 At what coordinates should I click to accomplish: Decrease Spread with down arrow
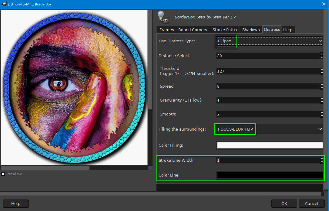pos(322,88)
